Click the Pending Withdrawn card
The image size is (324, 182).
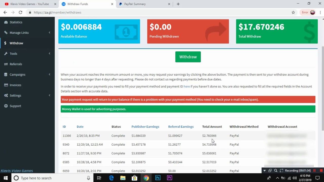click(x=188, y=31)
